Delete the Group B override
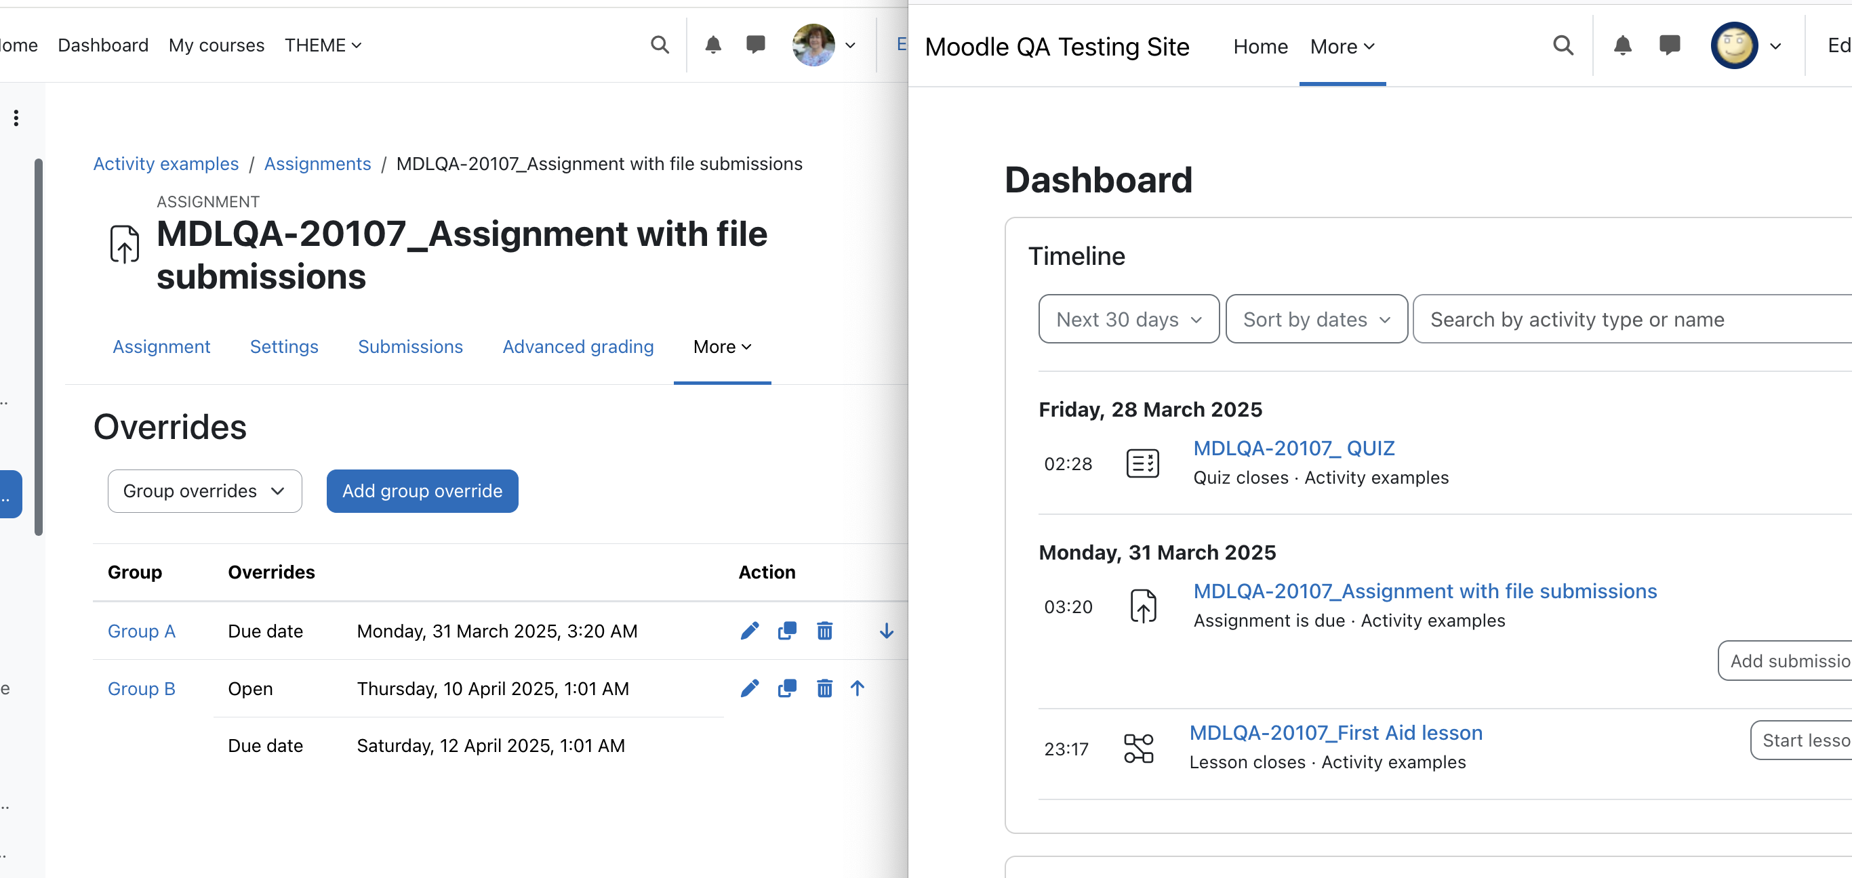The image size is (1852, 878). pos(824,688)
